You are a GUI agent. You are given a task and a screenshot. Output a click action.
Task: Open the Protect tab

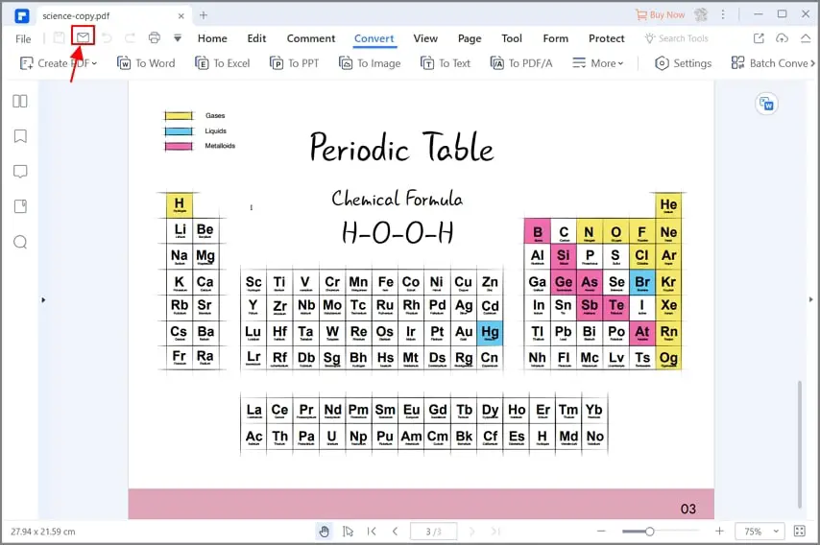[x=606, y=38]
